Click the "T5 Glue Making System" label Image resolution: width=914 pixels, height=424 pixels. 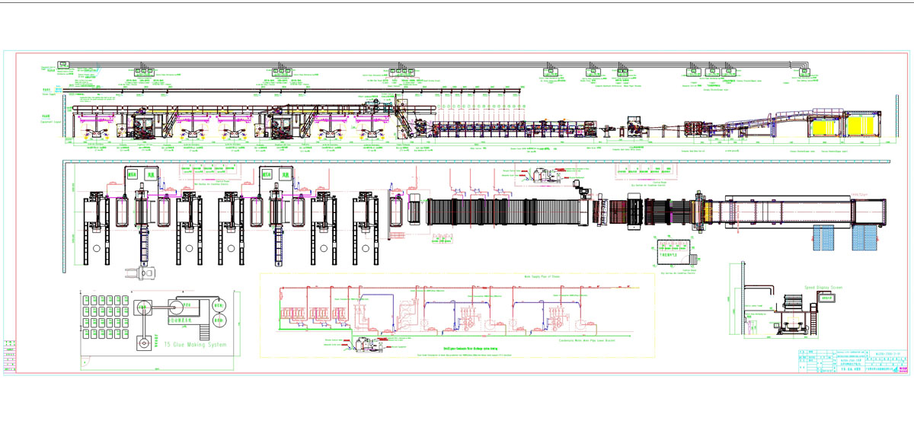[195, 345]
